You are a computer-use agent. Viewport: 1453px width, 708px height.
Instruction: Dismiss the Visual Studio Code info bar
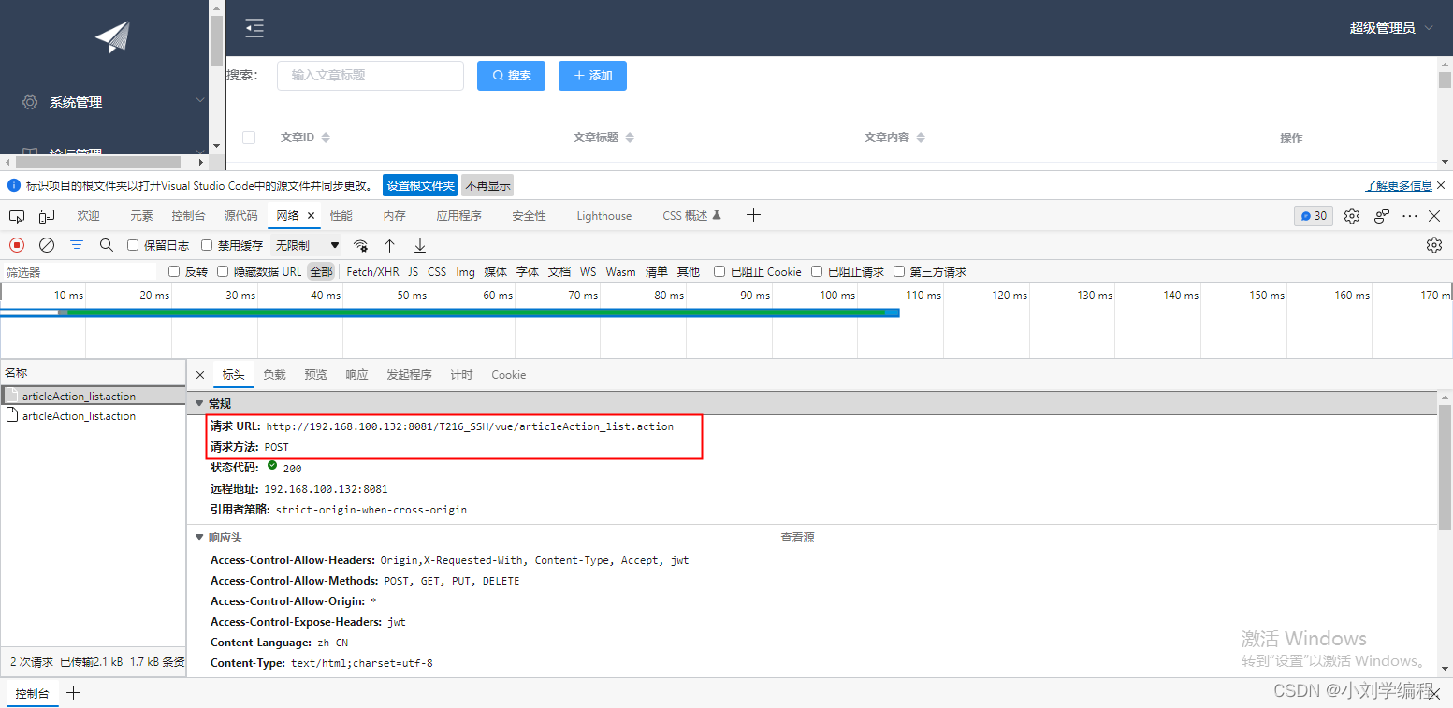coord(1441,185)
